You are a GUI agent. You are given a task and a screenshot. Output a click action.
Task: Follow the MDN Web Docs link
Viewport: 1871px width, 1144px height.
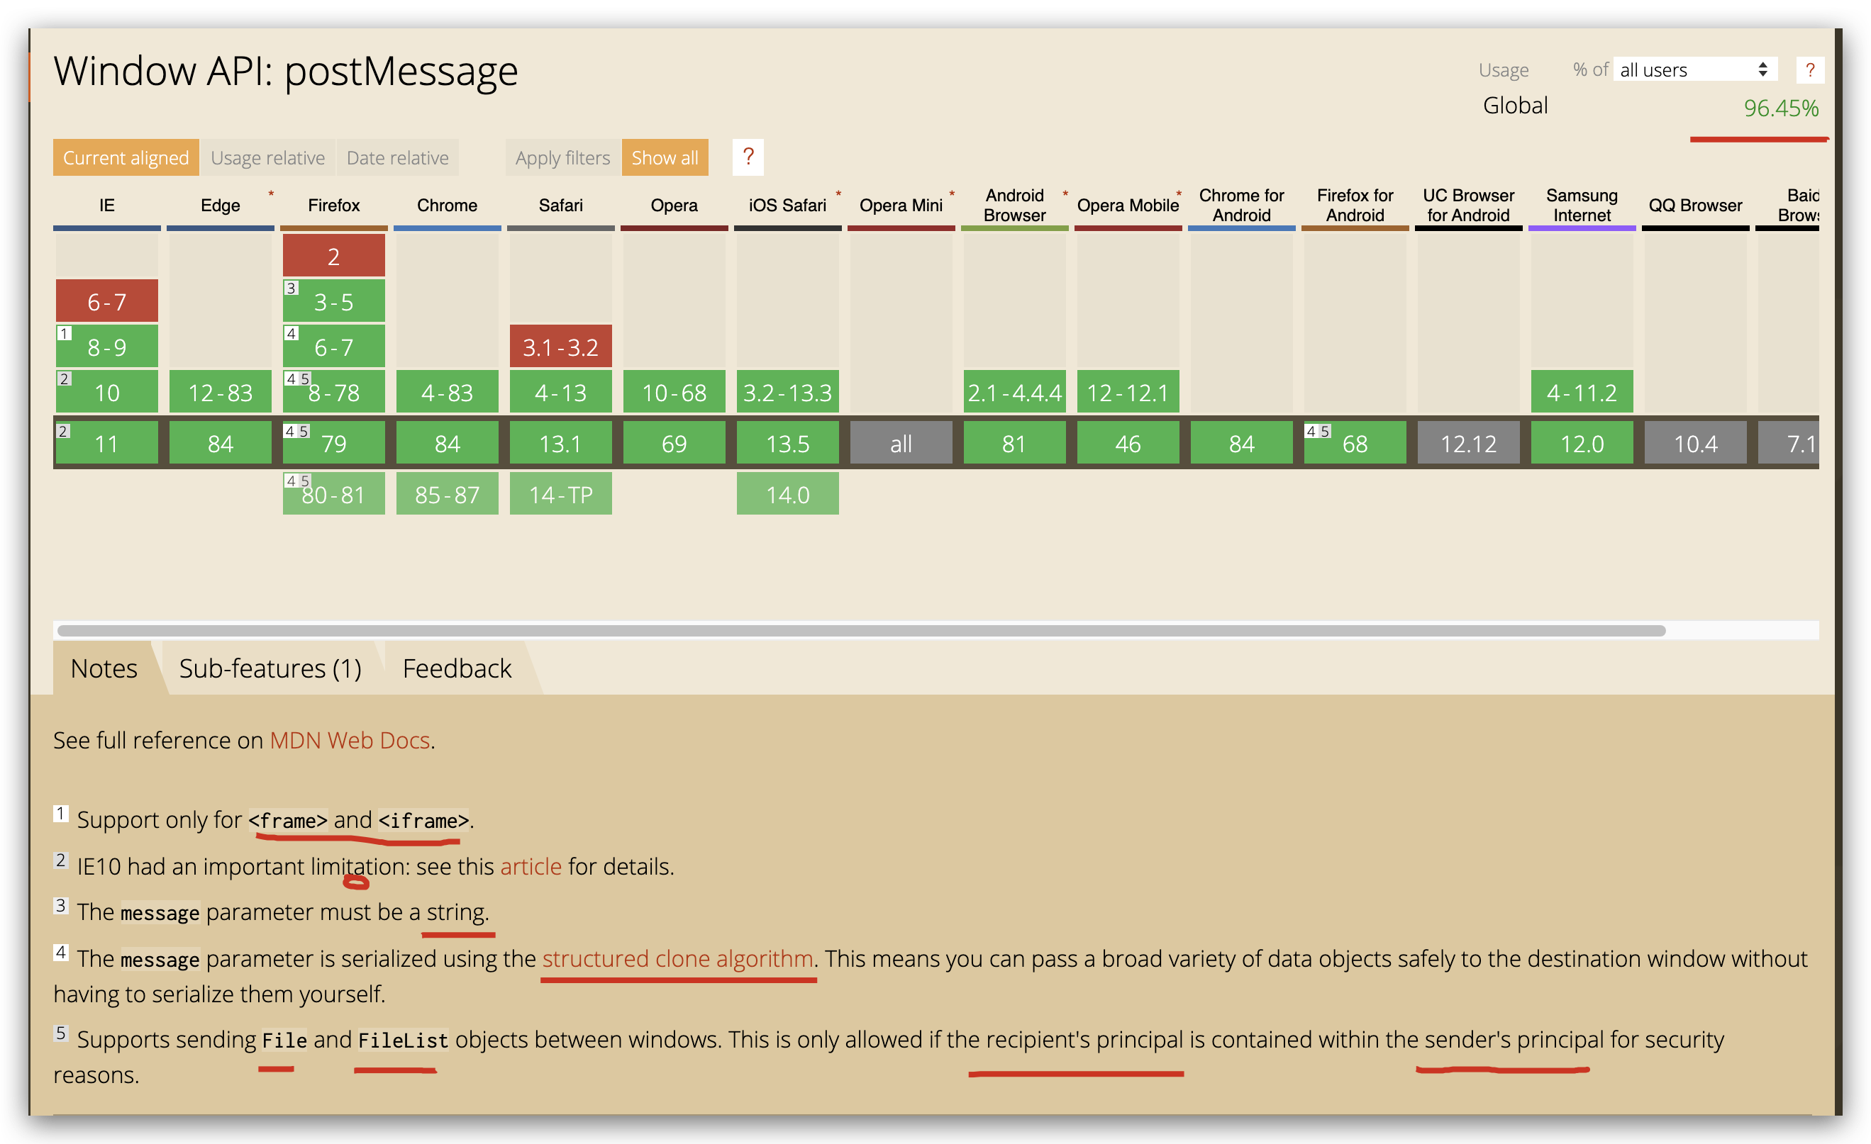(350, 740)
